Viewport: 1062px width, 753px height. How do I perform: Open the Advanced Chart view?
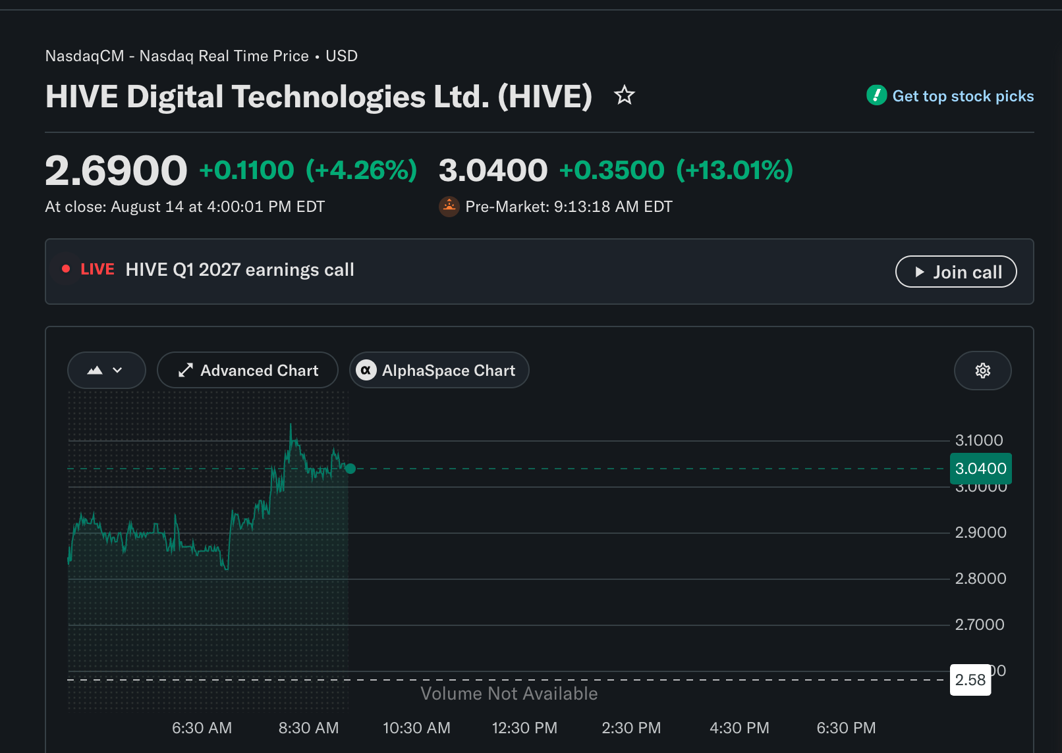pos(248,370)
